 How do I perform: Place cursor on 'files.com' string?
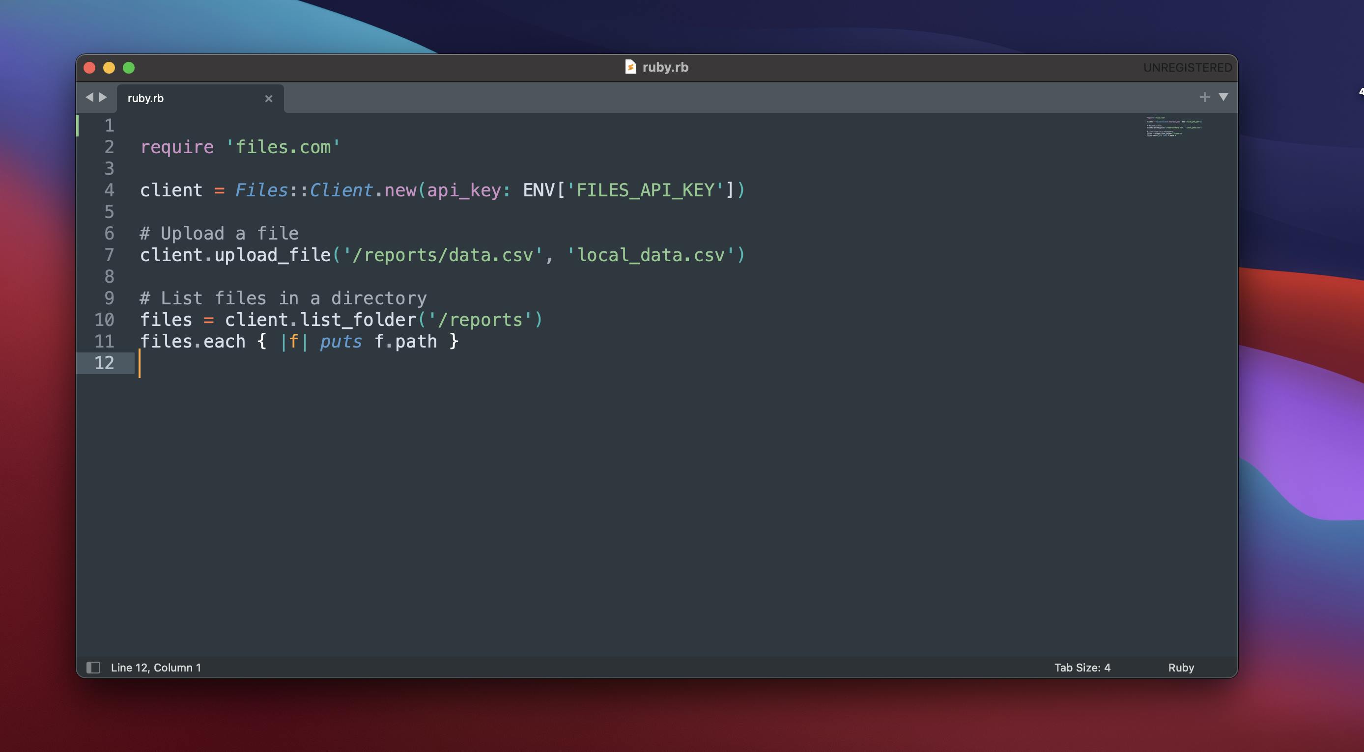tap(283, 147)
